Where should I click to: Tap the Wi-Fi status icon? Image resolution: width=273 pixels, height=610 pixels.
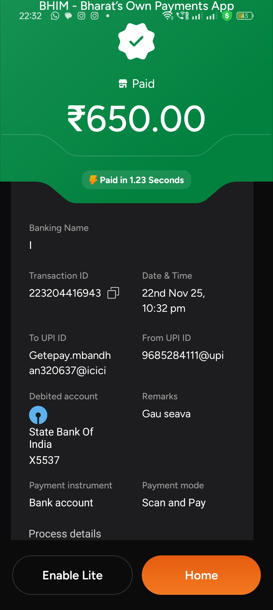coord(168,16)
